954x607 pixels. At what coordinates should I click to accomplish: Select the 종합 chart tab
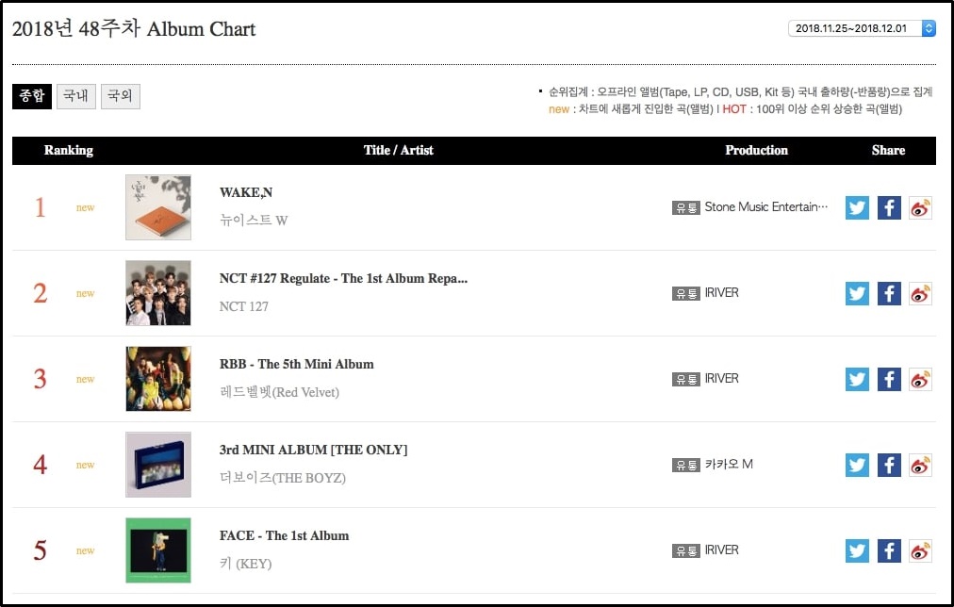[x=32, y=96]
